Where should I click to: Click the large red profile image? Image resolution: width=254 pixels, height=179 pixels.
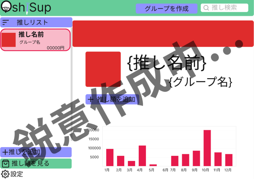coord(103,69)
